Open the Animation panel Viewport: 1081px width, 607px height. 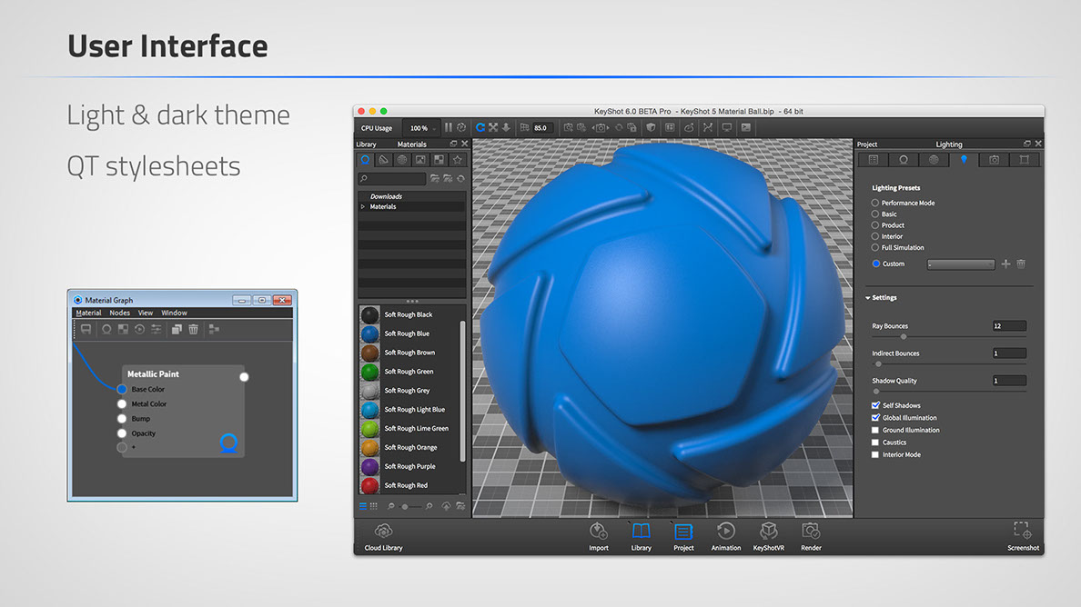coord(725,532)
